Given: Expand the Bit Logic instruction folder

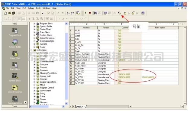Looking at the screenshot, I should [34, 56].
